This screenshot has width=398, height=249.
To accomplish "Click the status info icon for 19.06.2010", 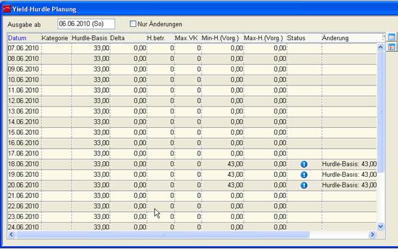I will click(x=304, y=175).
